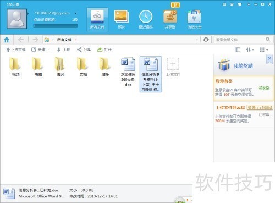Click 领奖励 to claim login reward
Viewport: 275px width, 203px height.
264,88
